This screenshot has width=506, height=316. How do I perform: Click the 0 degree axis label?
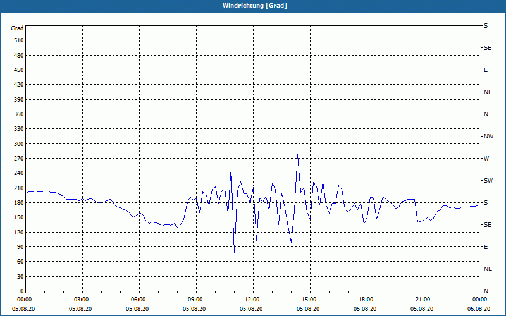coord(22,291)
